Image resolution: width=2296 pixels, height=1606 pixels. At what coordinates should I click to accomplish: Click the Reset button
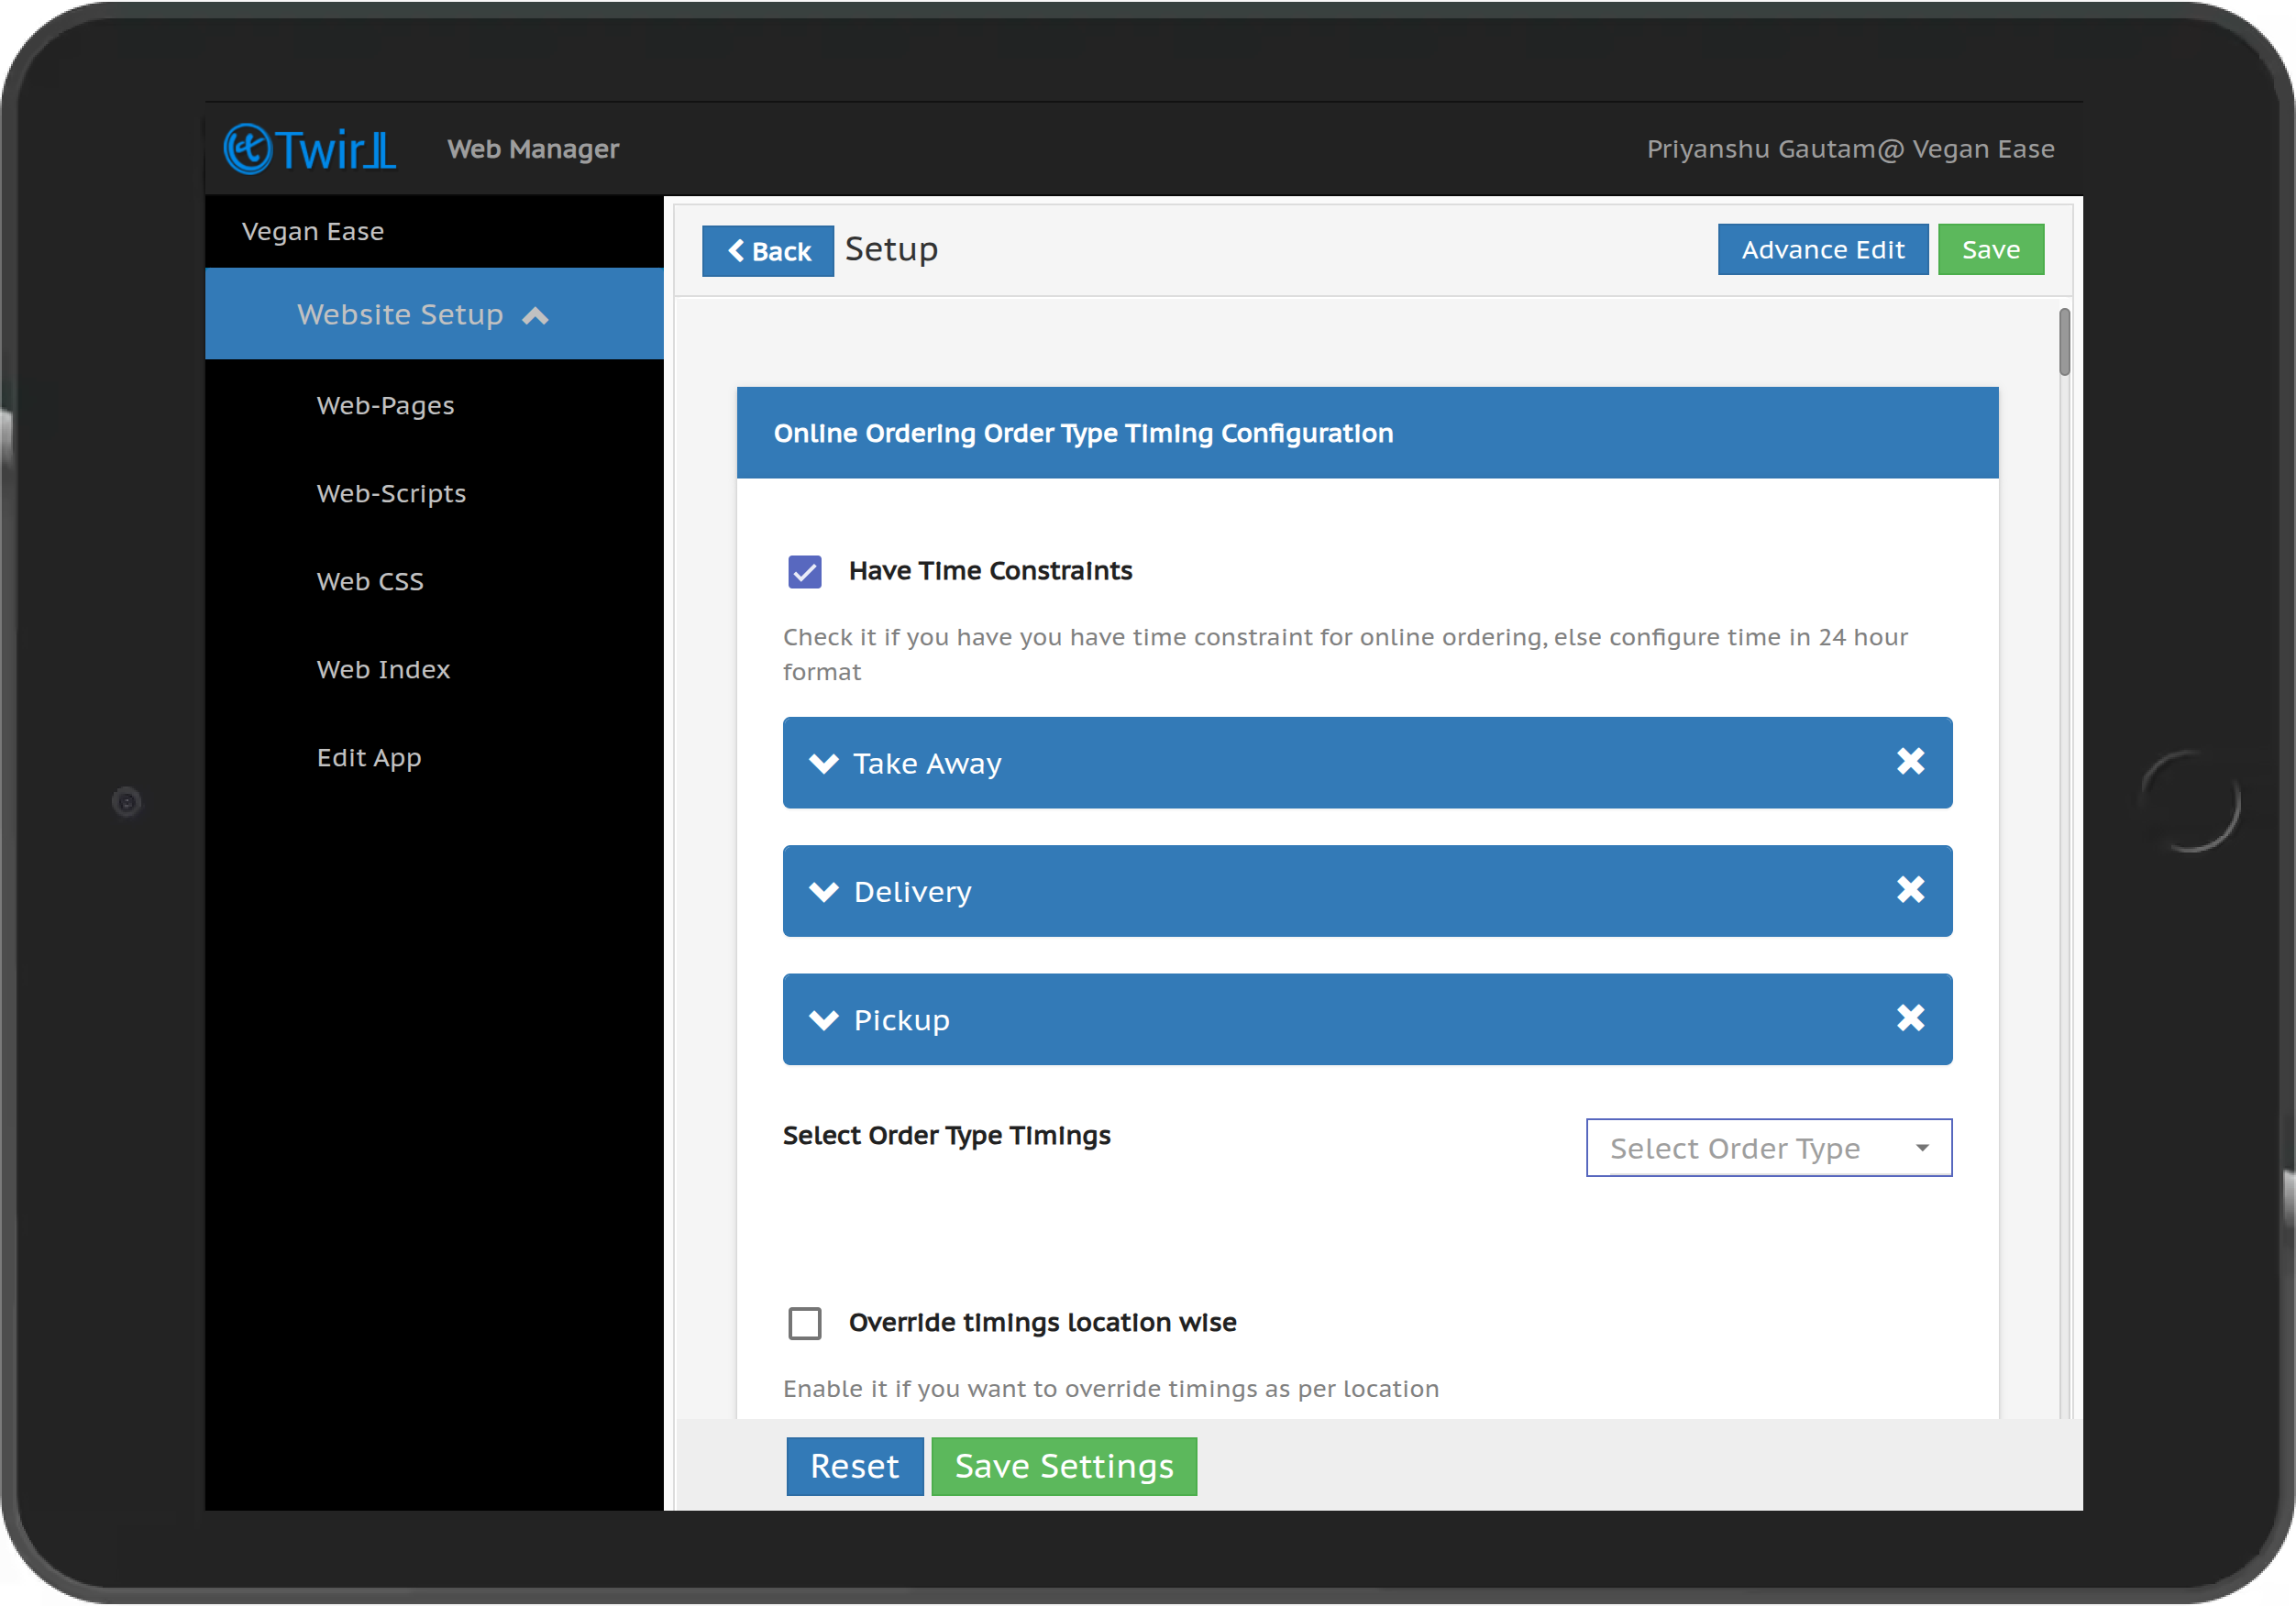pyautogui.click(x=854, y=1466)
